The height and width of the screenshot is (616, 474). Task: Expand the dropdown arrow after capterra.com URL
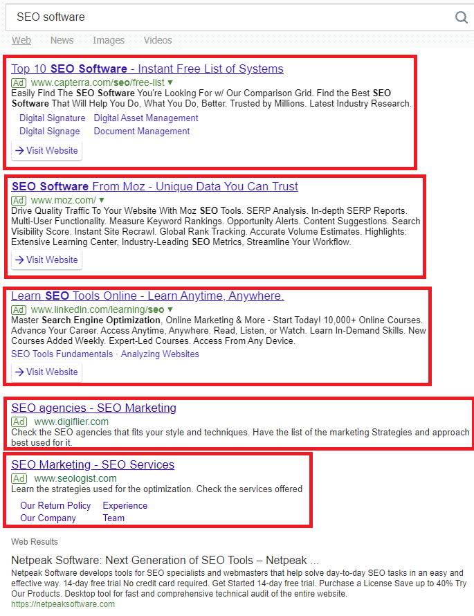[170, 83]
